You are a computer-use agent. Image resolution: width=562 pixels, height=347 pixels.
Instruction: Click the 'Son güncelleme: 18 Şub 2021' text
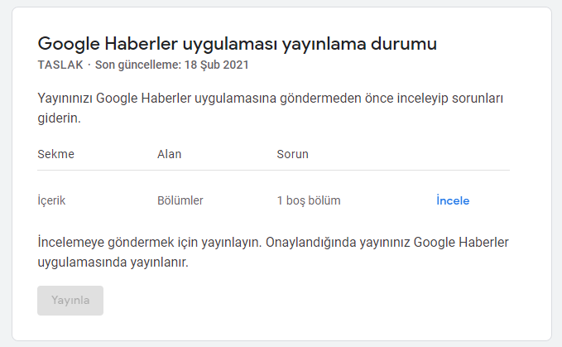(171, 65)
